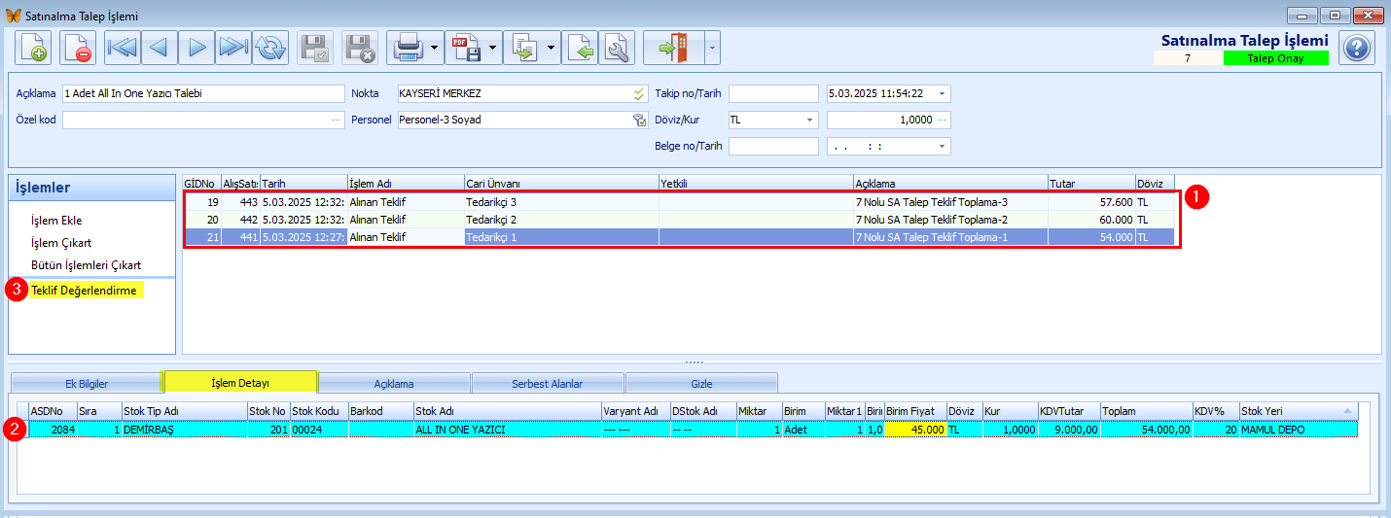Cancel changes with the floppy-X icon
Screen dimensions: 1391x518
click(360, 47)
